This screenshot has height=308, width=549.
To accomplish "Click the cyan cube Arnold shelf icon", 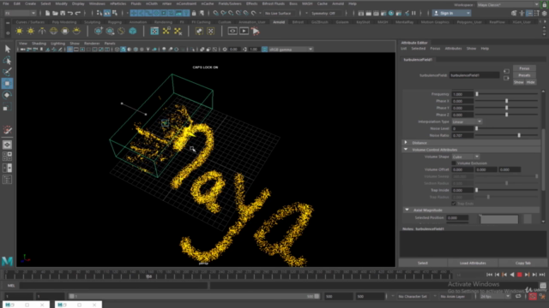I will click(x=133, y=31).
